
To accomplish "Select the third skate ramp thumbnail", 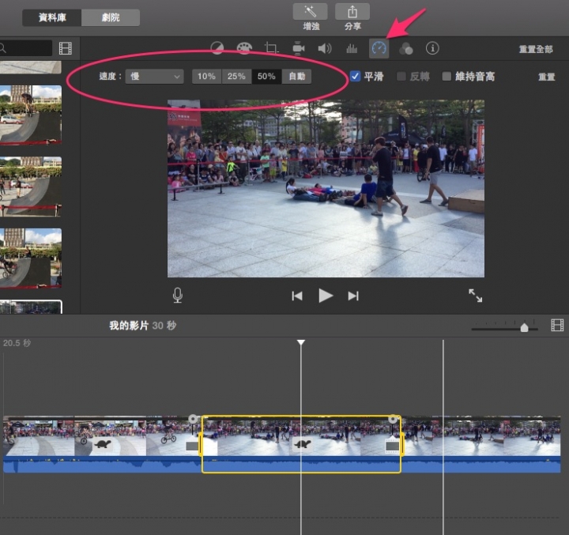I will point(31,258).
